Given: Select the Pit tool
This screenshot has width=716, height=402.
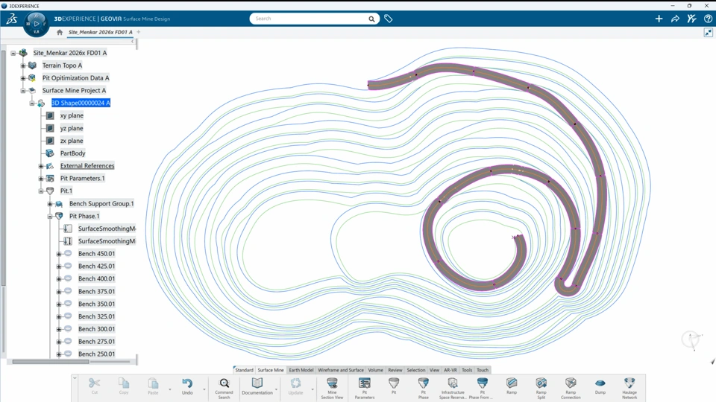Looking at the screenshot, I should (x=394, y=386).
